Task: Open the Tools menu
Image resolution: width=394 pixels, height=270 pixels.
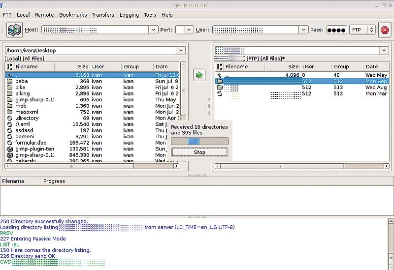Action: point(150,15)
